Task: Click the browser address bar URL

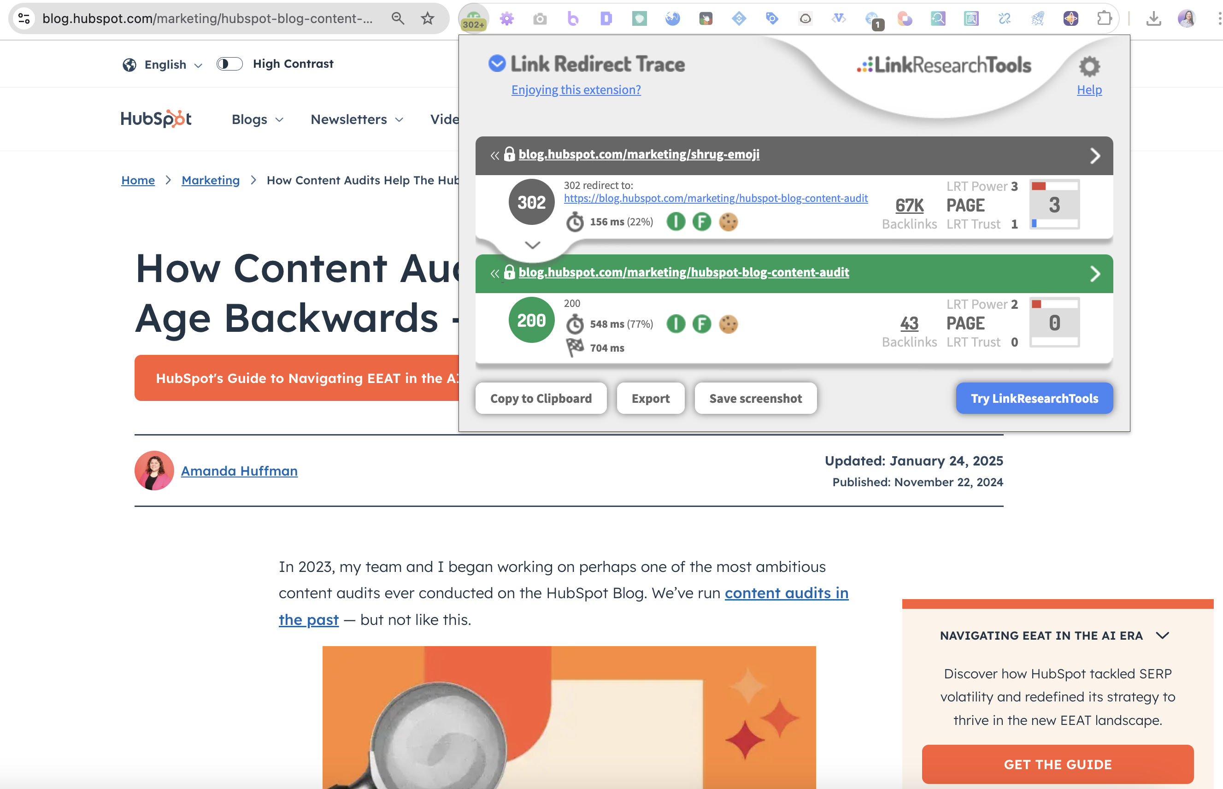Action: pyautogui.click(x=207, y=19)
